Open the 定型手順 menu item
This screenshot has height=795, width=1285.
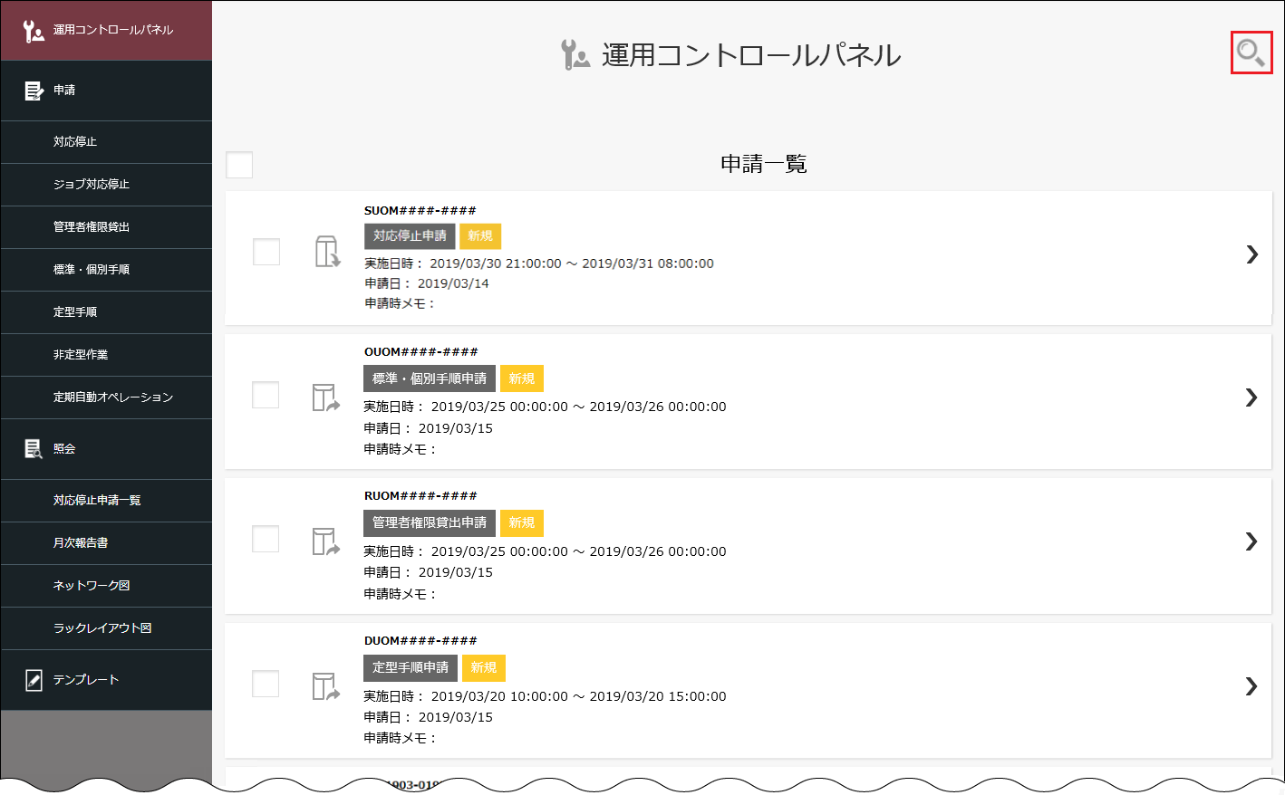tap(106, 312)
